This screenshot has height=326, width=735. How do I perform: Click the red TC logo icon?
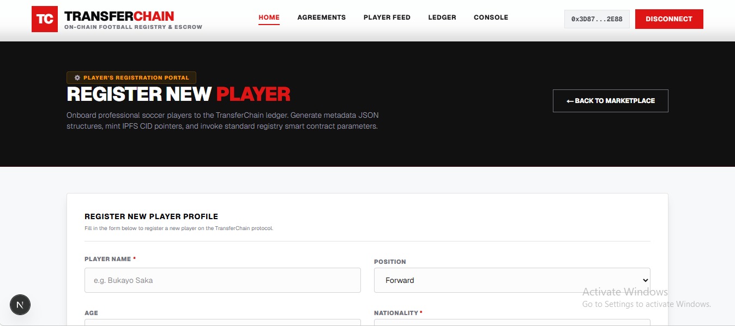pos(45,19)
